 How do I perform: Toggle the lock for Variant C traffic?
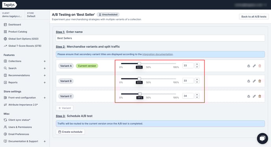[x=249, y=96]
